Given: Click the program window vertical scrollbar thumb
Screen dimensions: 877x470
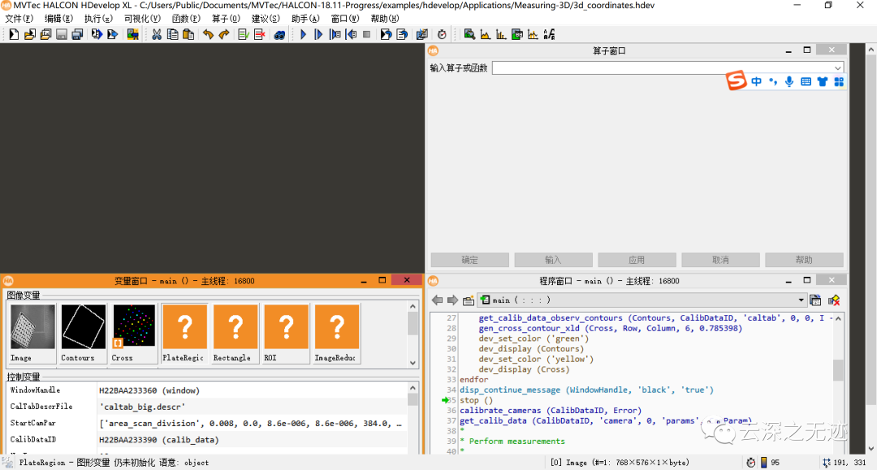Looking at the screenshot, I should pyautogui.click(x=838, y=370).
